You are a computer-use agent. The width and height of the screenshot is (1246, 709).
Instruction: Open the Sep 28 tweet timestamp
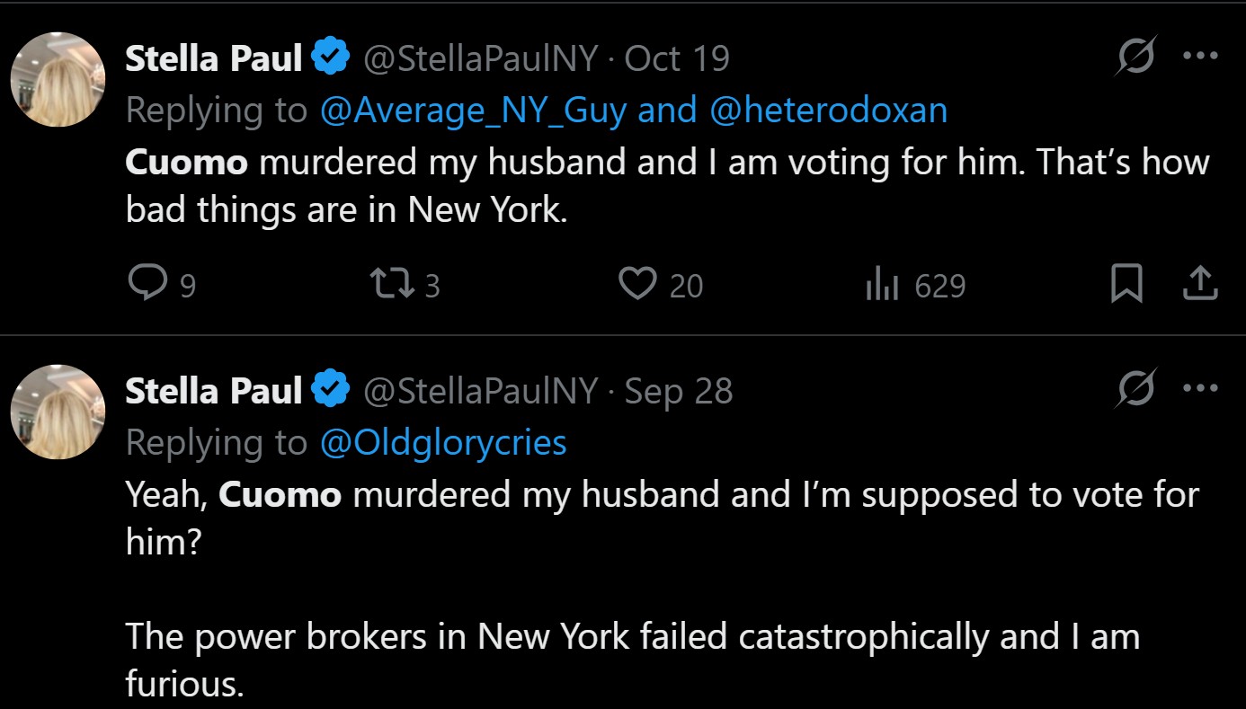coord(678,391)
